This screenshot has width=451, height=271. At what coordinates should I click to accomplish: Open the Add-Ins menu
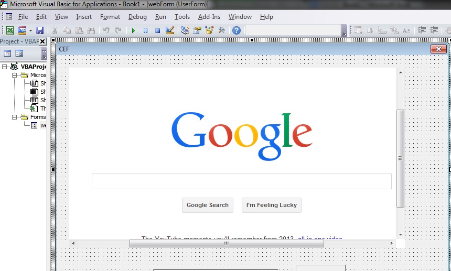click(209, 17)
